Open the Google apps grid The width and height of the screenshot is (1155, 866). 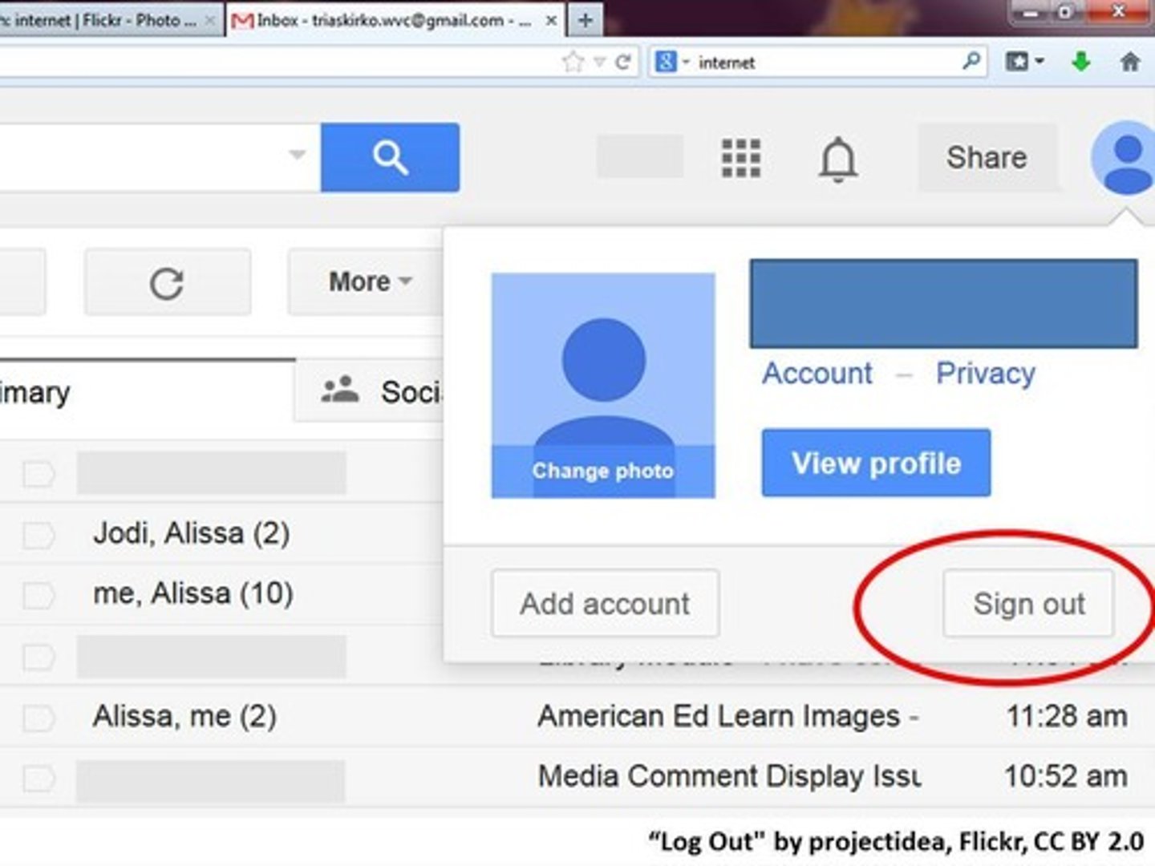coord(740,157)
